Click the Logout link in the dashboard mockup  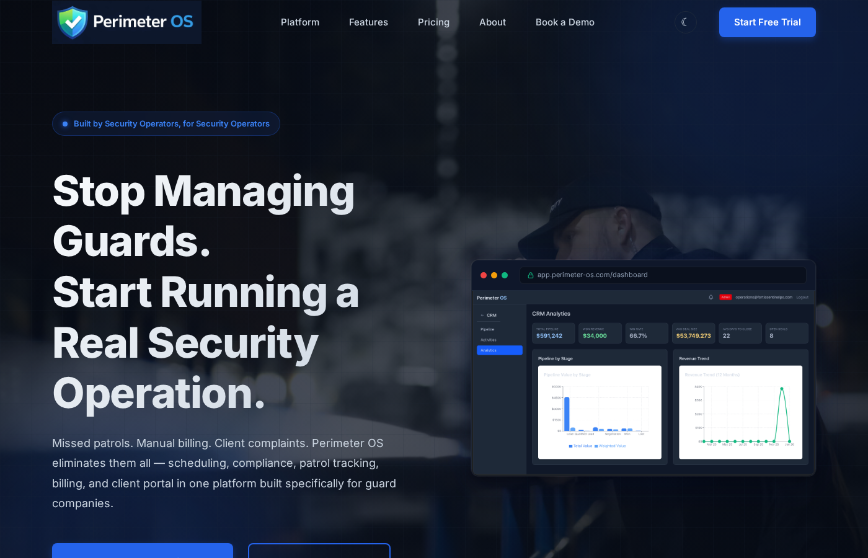(802, 297)
